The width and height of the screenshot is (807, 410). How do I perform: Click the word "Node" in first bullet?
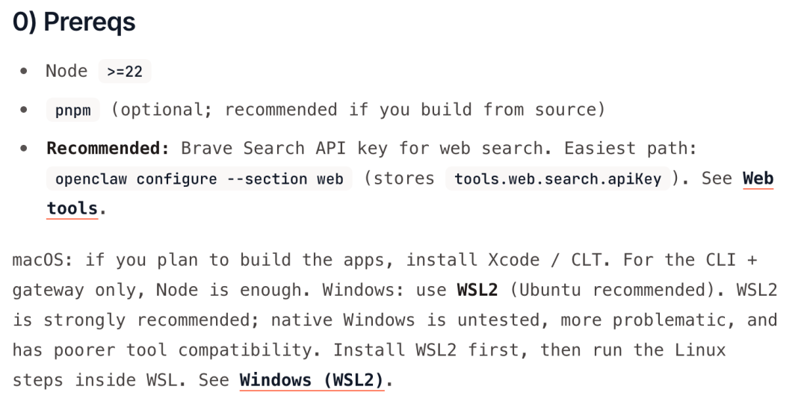click(67, 71)
